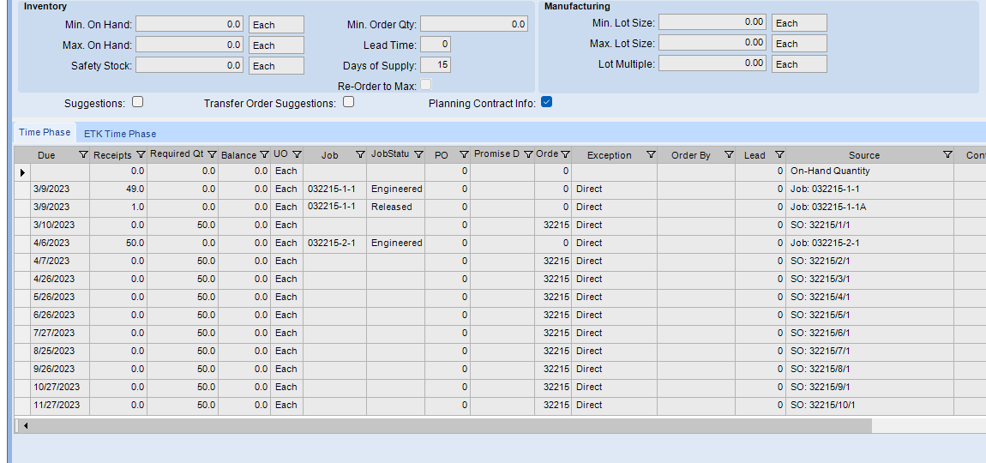Select the due date 3/10/2023 cell
986x463 pixels.
(x=60, y=225)
